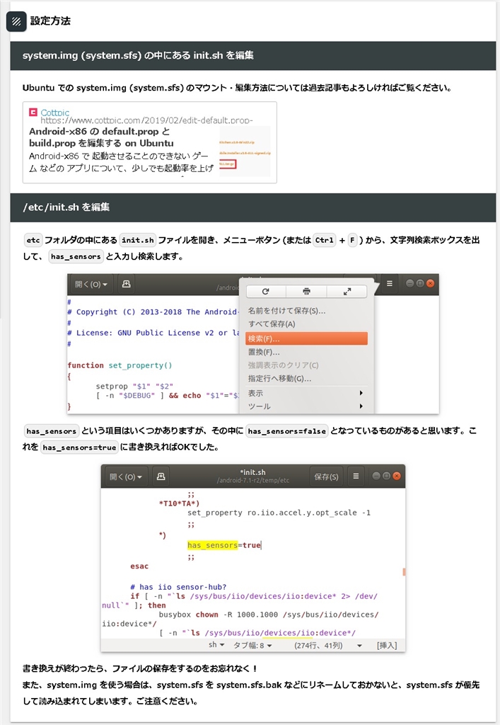
Task: Click the 'esac' line in editor
Action: pyautogui.click(x=139, y=566)
